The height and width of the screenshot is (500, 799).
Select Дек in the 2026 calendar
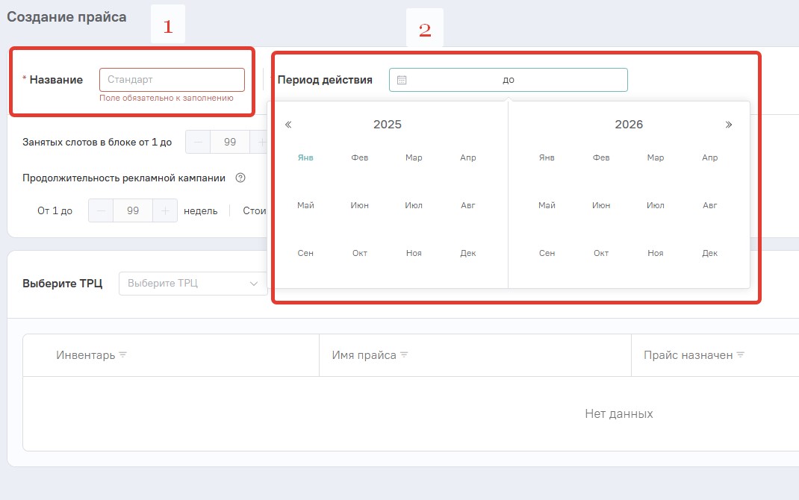pyautogui.click(x=709, y=254)
